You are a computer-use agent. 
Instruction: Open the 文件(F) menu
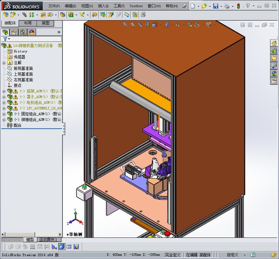[x=54, y=6]
